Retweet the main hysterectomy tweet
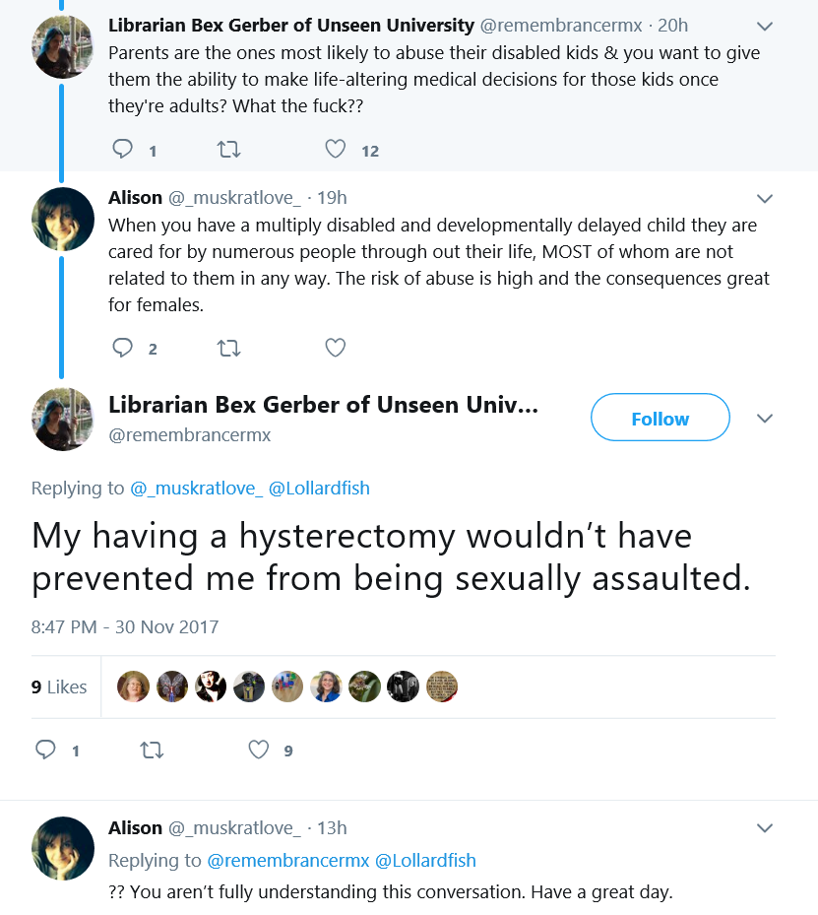This screenshot has height=915, width=818. point(153,750)
